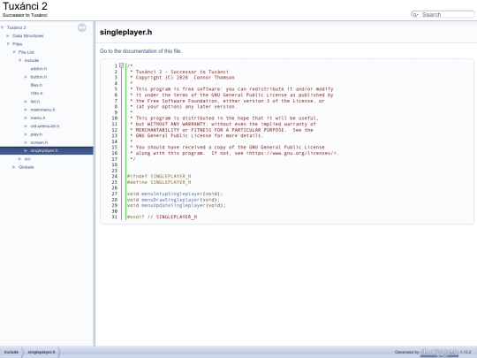
Task: Expand the Globals tree arrow
Action: [x=14, y=167]
